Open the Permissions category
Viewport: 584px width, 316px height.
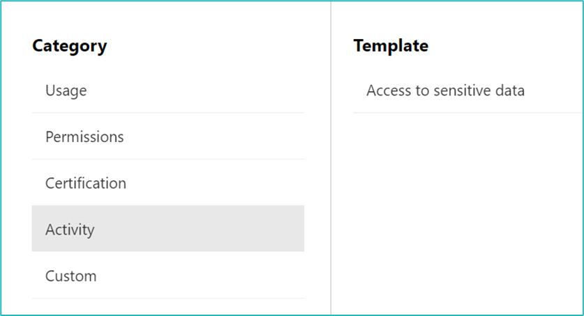(84, 137)
